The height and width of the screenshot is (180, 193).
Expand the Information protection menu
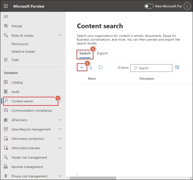pyautogui.click(x=60, y=139)
